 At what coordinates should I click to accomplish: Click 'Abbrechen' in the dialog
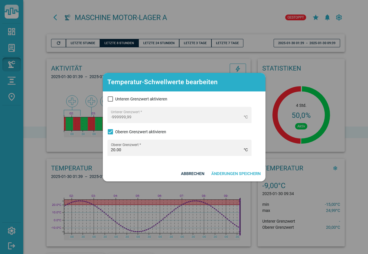coord(193,174)
